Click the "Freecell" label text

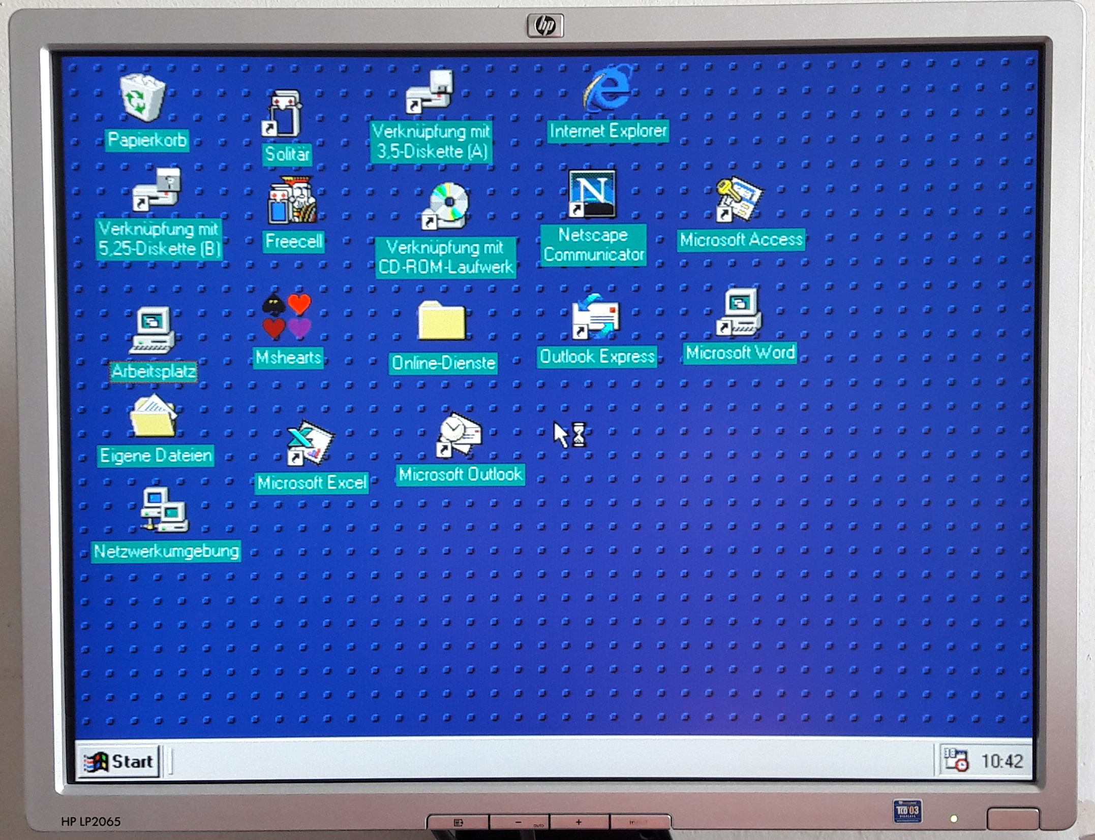294,241
